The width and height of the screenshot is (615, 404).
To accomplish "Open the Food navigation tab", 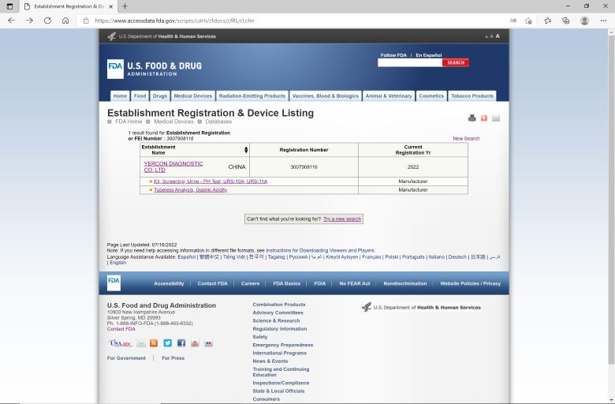I will (x=140, y=95).
